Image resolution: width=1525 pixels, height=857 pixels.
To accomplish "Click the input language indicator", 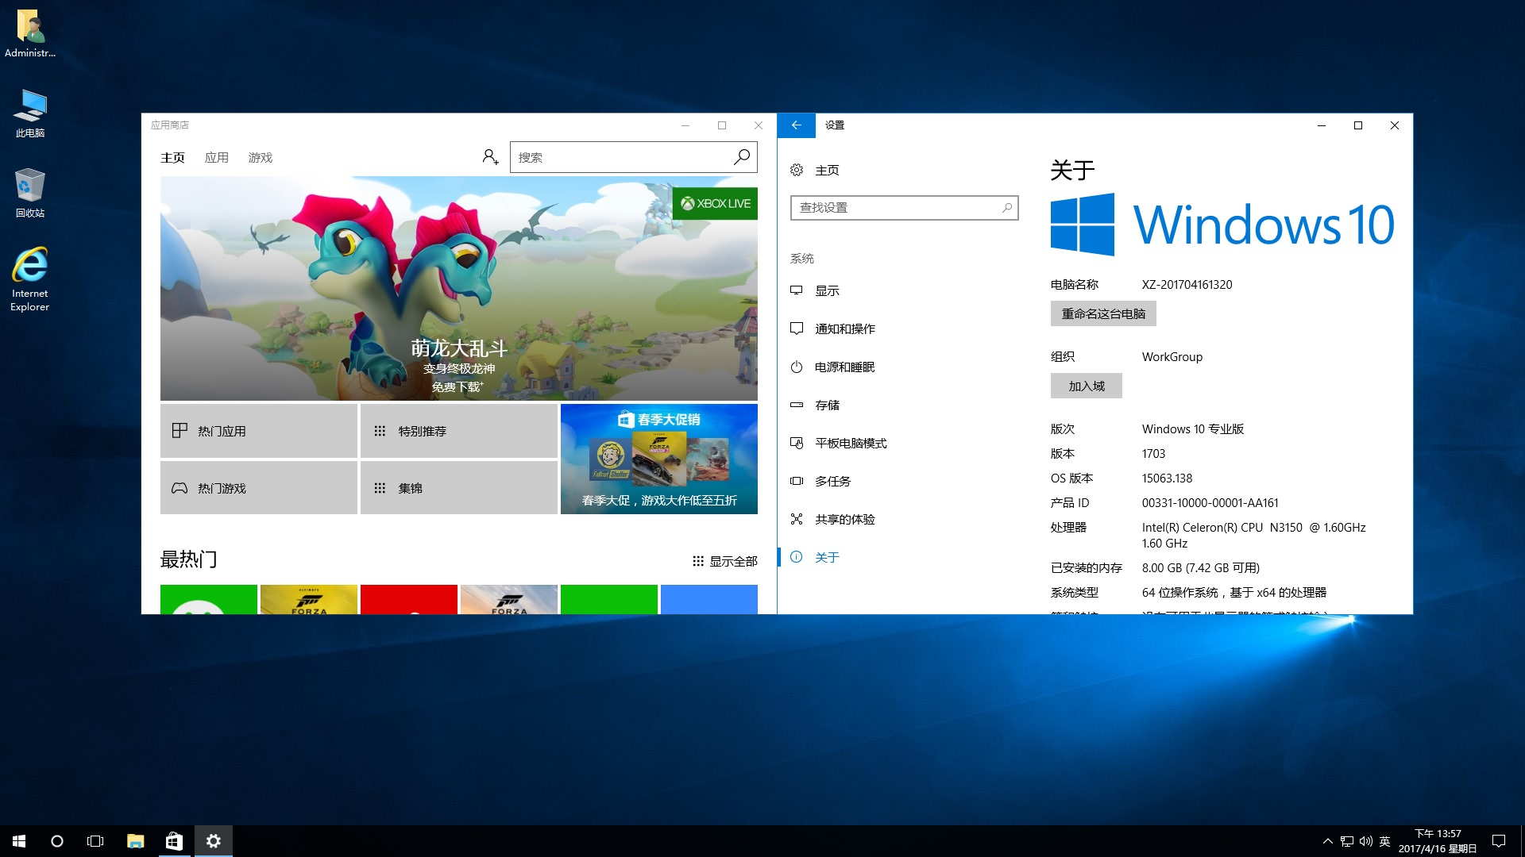I will click(1385, 841).
